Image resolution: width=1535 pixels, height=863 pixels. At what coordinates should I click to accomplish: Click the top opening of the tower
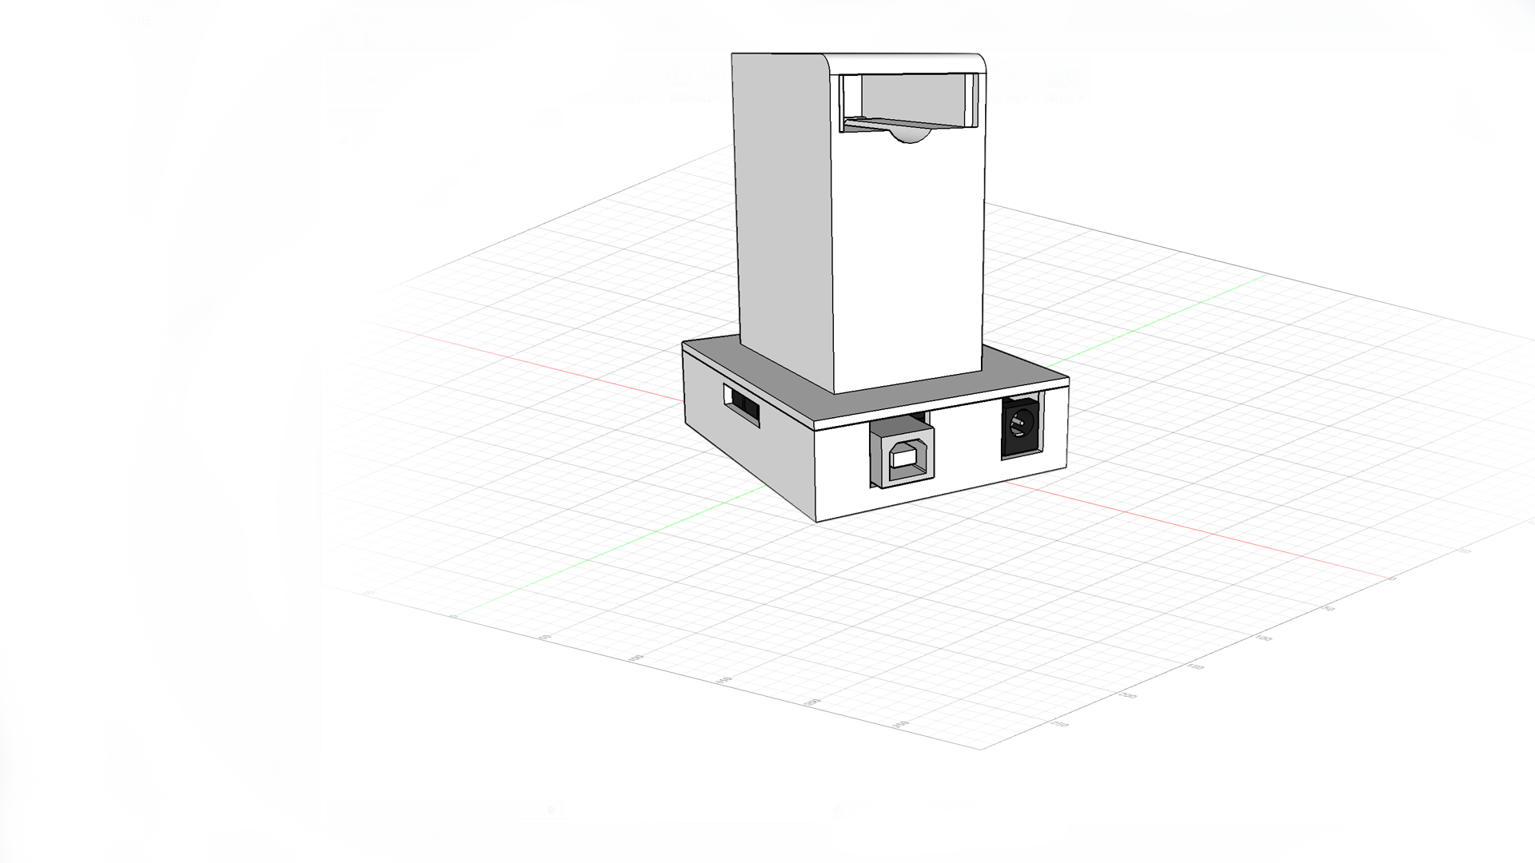(908, 101)
